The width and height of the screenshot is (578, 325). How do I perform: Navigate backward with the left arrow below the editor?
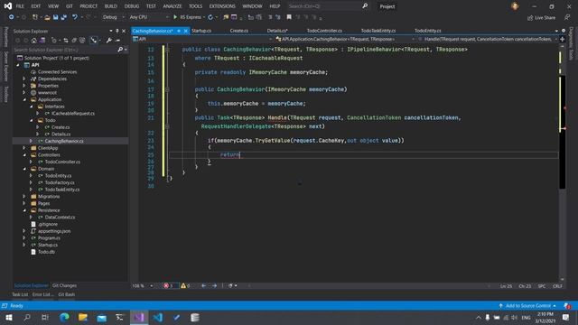(x=203, y=285)
